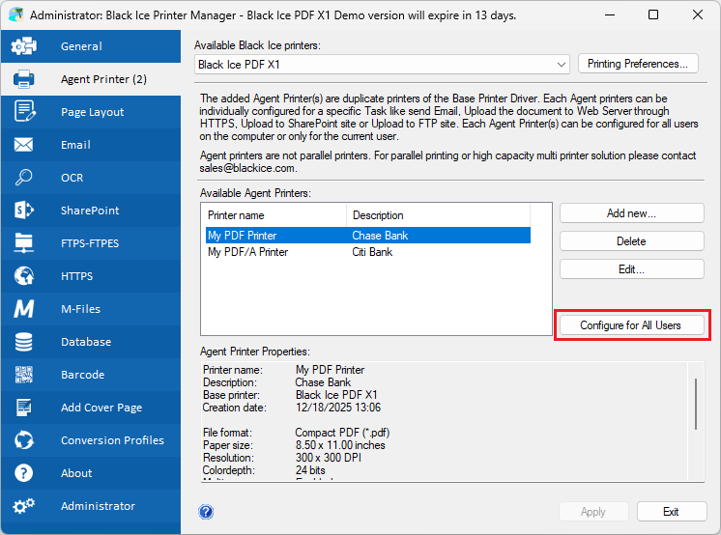The height and width of the screenshot is (535, 721).
Task: Open the Administrator section
Action: click(x=98, y=506)
